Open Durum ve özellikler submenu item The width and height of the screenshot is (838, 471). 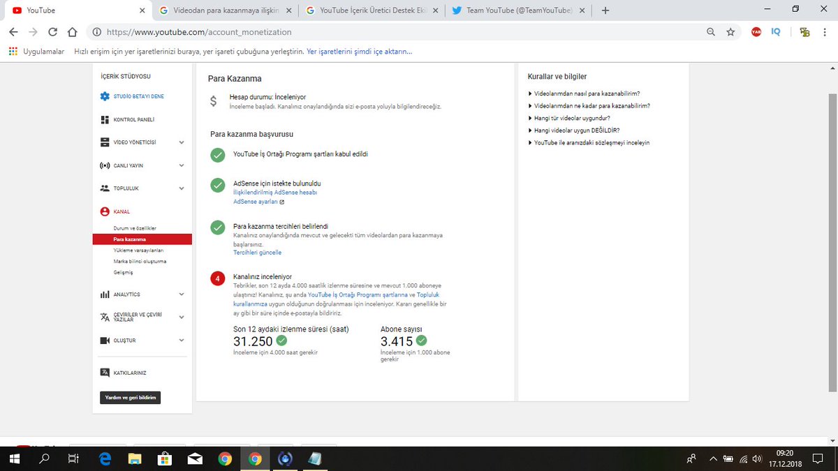click(135, 228)
